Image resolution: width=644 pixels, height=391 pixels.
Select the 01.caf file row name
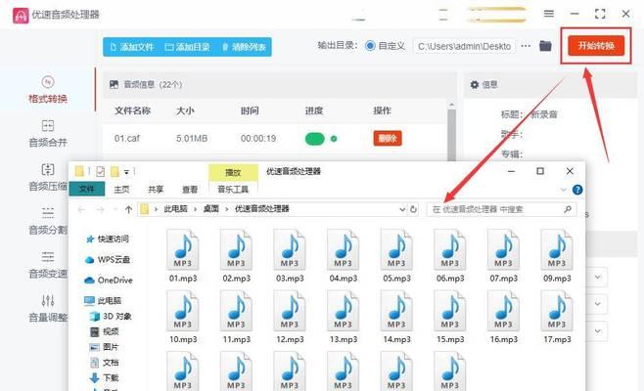127,138
